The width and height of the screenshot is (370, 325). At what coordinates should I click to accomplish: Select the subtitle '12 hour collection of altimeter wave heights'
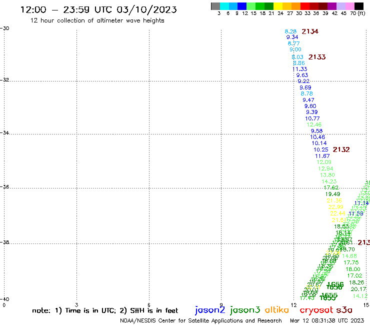tap(97, 20)
